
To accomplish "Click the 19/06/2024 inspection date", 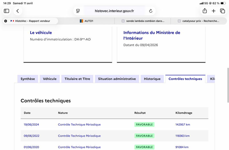I will pyautogui.click(x=31, y=125).
